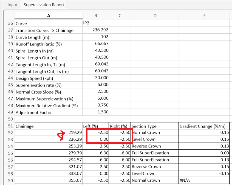The image size is (232, 185).
Task: Click the Normal Crown cell at chainage 219.29
Action: (155, 132)
